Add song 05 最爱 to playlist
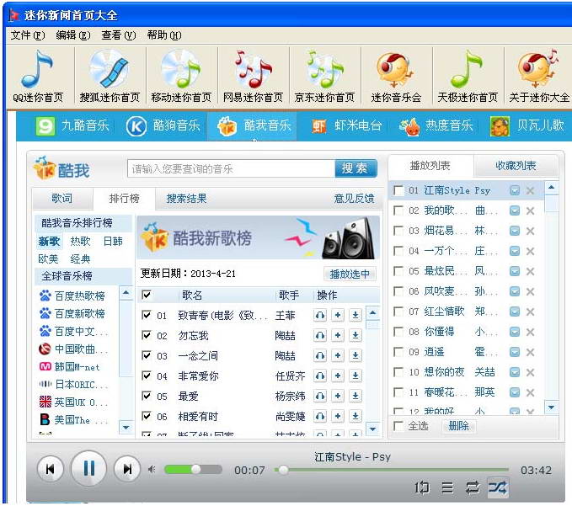The height and width of the screenshot is (506, 572). (338, 396)
